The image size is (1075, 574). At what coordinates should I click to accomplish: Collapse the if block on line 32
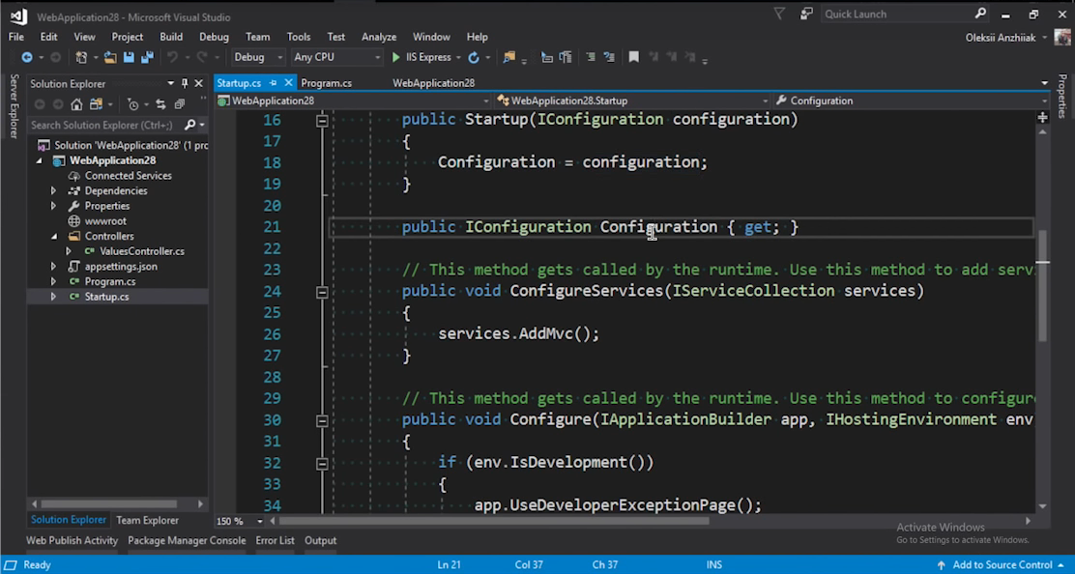pyautogui.click(x=322, y=464)
